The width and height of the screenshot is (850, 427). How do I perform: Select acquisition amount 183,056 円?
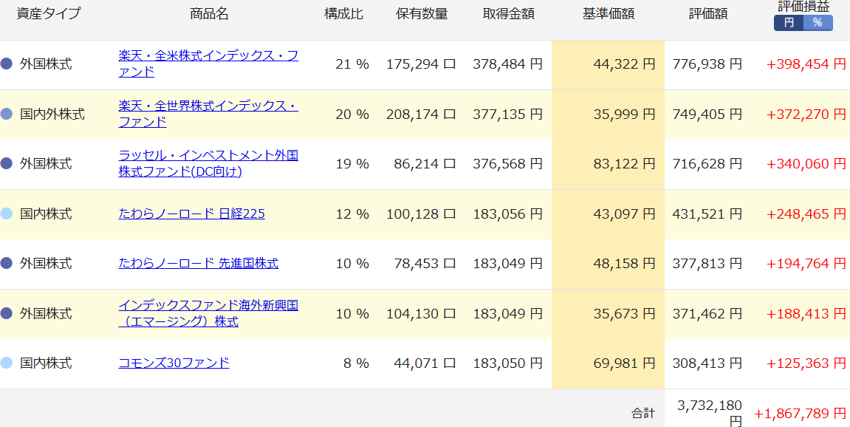(x=507, y=213)
